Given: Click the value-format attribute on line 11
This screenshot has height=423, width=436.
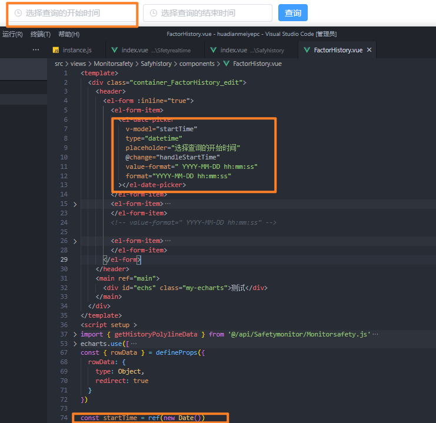Looking at the screenshot, I should pos(192,166).
